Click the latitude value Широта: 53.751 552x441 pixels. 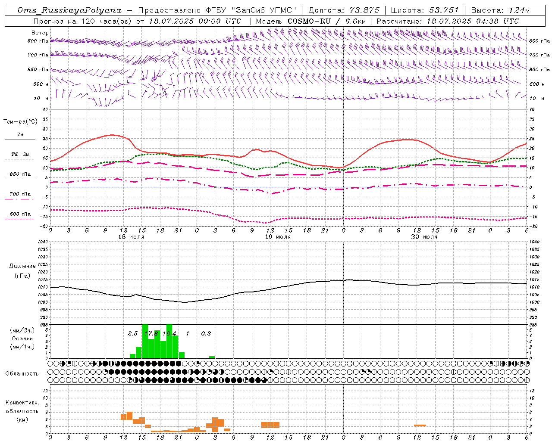[x=425, y=10]
